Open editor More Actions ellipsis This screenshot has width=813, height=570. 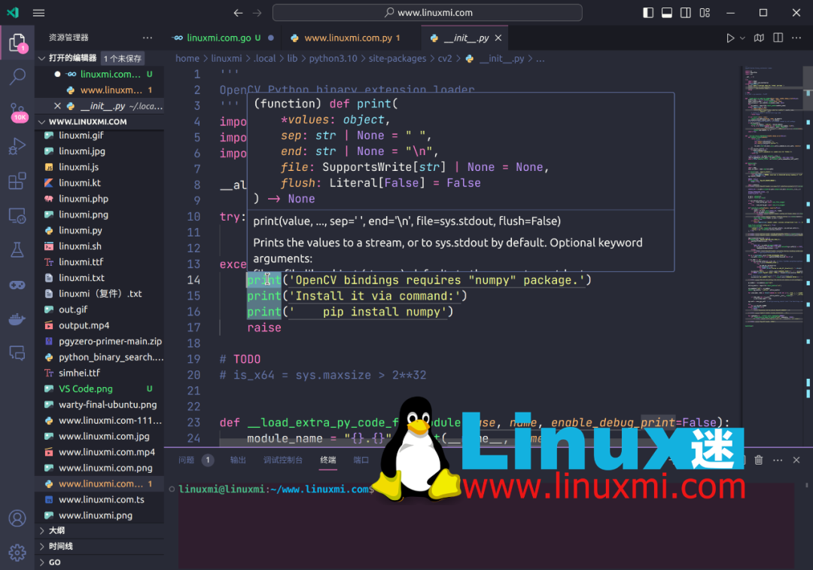click(796, 38)
